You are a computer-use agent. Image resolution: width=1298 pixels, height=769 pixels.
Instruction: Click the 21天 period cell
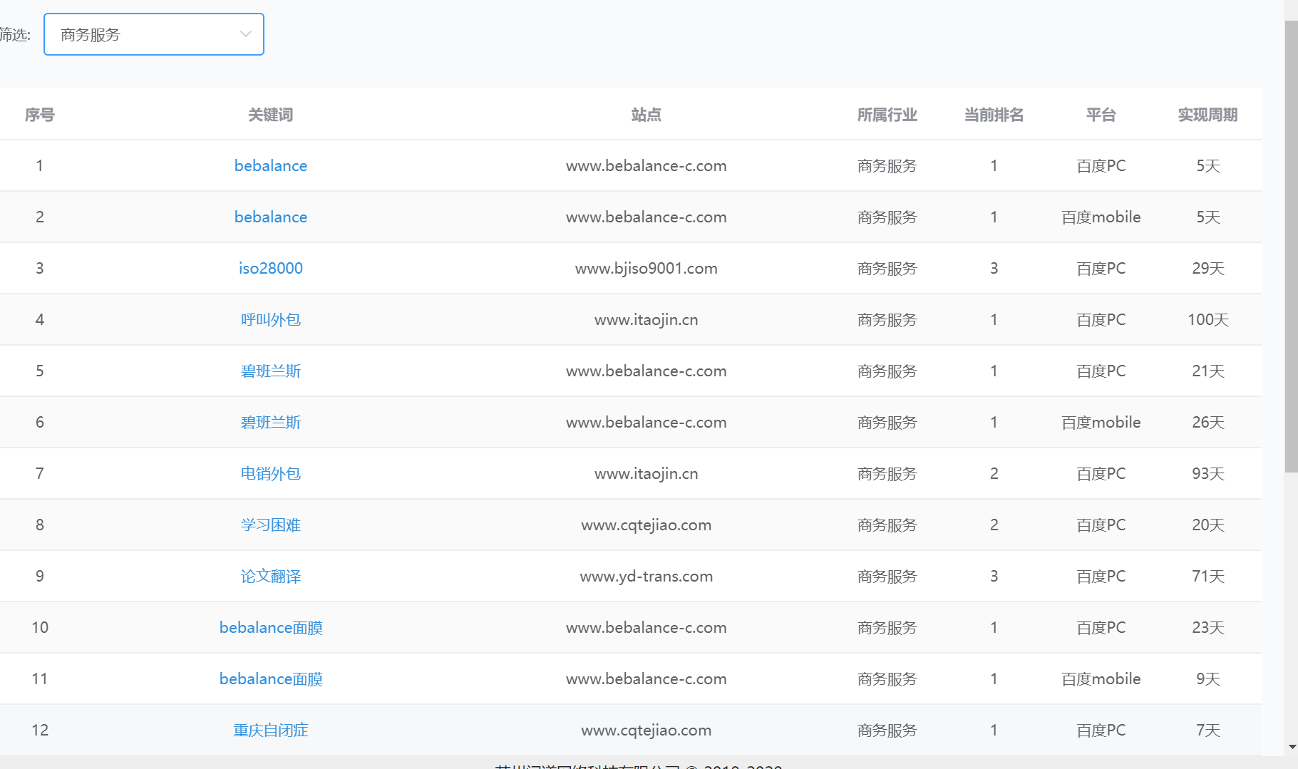point(1208,371)
